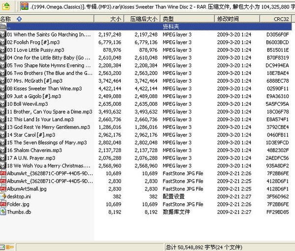Click MP3 icon of 09 Just a Gigolo
295x251 pixels.
pyautogui.click(x=3, y=96)
